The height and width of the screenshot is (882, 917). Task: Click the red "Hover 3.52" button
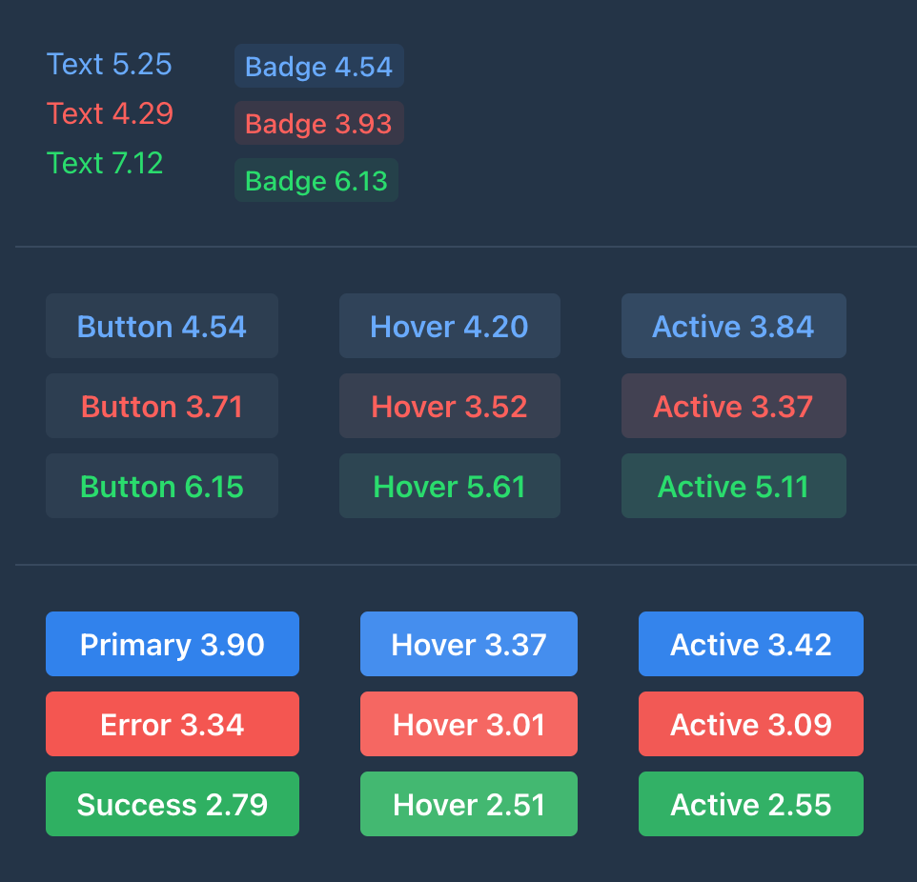click(449, 406)
